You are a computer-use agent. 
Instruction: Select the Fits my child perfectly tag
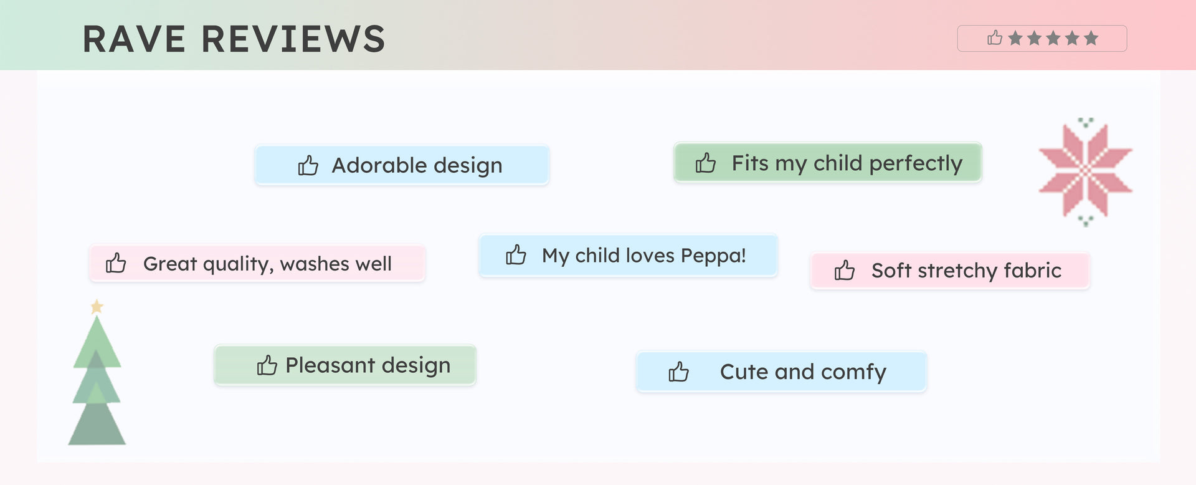click(847, 163)
